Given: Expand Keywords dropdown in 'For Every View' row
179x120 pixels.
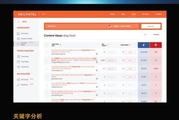Looking at the screenshot, I should (111, 52).
